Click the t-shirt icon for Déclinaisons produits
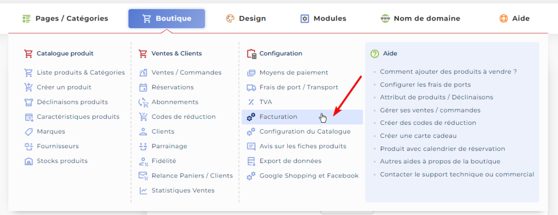Viewport: 558px width, 215px height. (28, 102)
